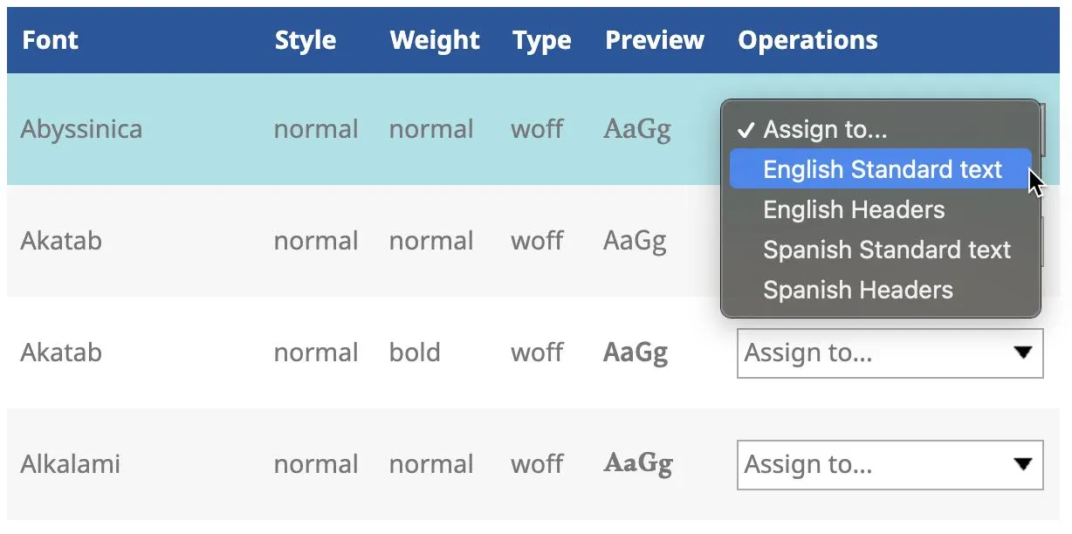Click the Preview column header

[654, 40]
